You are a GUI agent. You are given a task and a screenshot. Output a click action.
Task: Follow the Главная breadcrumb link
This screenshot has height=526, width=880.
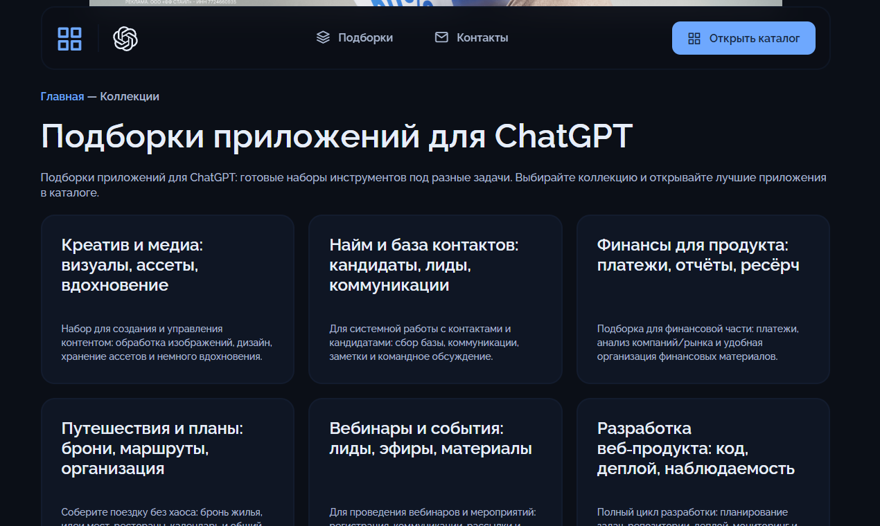62,96
